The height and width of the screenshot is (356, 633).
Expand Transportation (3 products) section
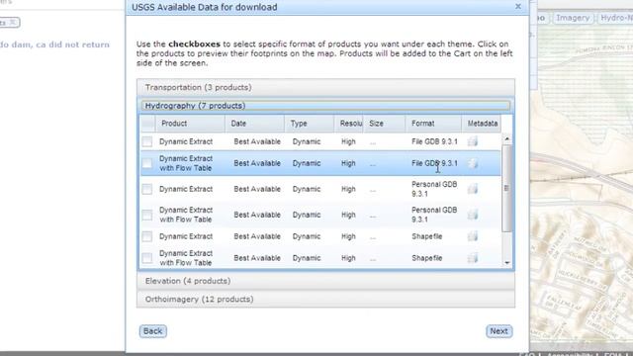[325, 88]
